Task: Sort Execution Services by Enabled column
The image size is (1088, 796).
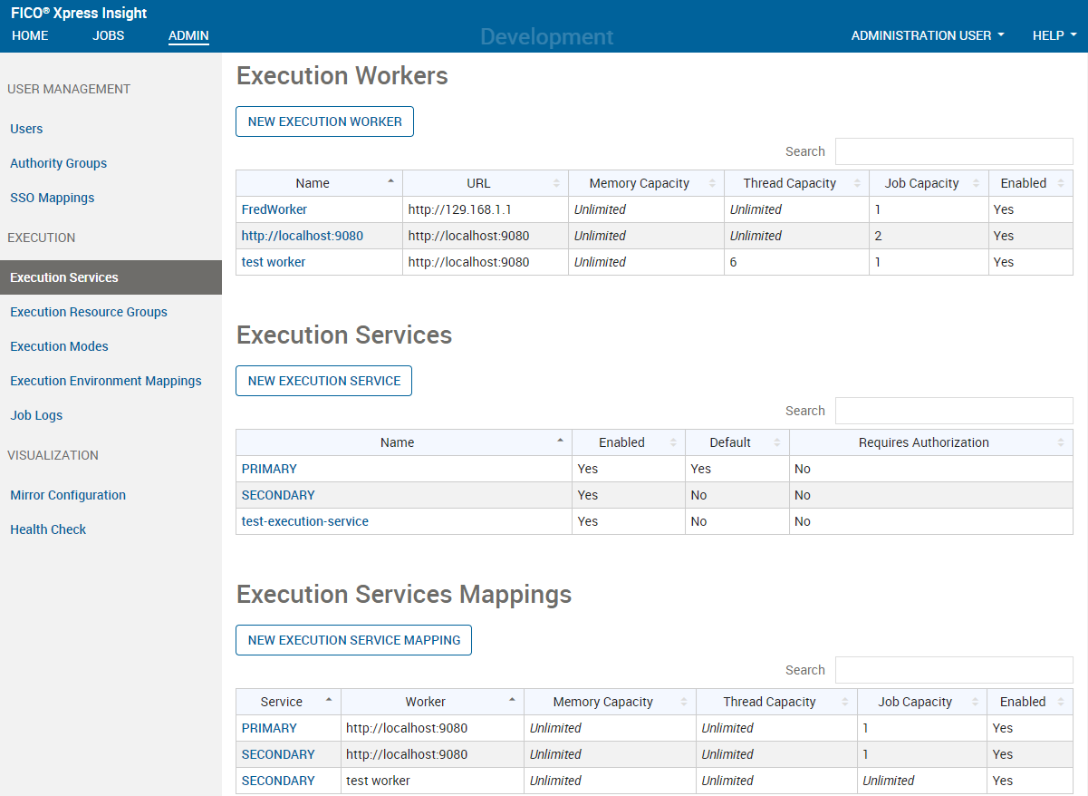Action: coord(621,442)
